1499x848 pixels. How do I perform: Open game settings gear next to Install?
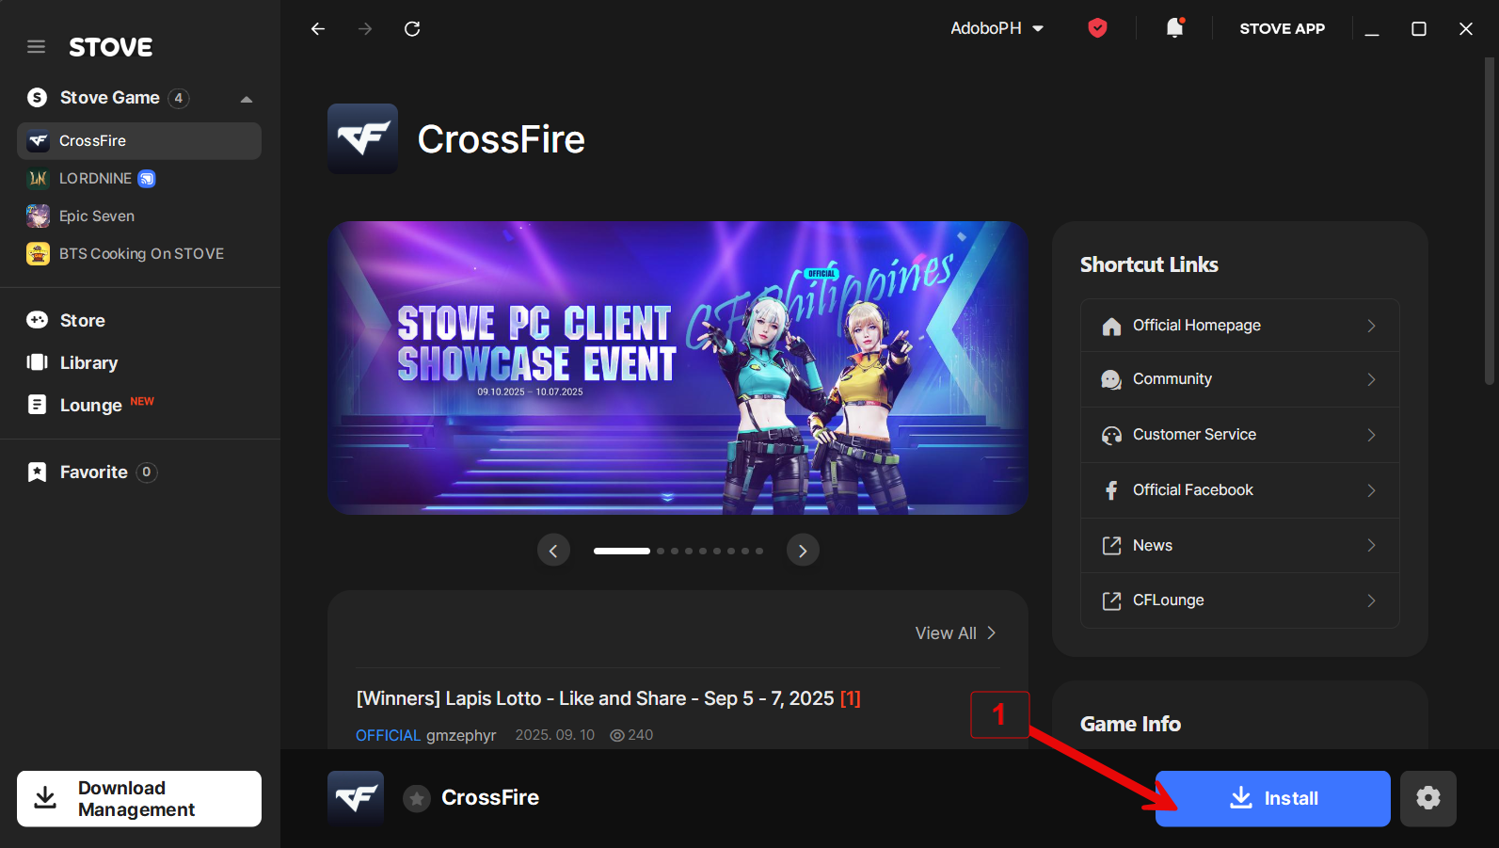(1427, 798)
